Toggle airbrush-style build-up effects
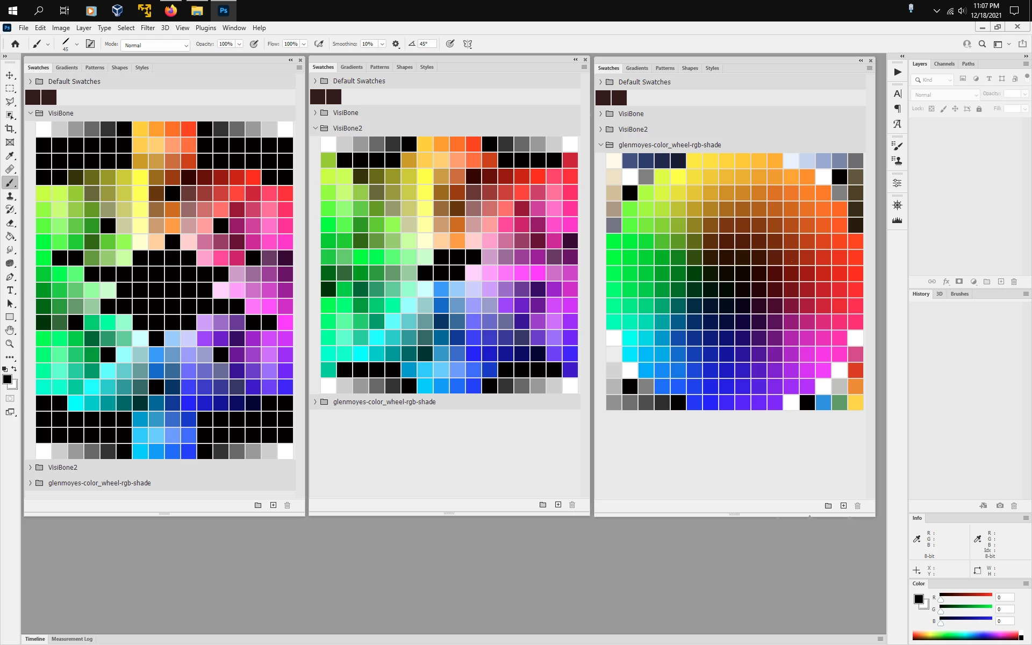The image size is (1032, 645). (319, 44)
